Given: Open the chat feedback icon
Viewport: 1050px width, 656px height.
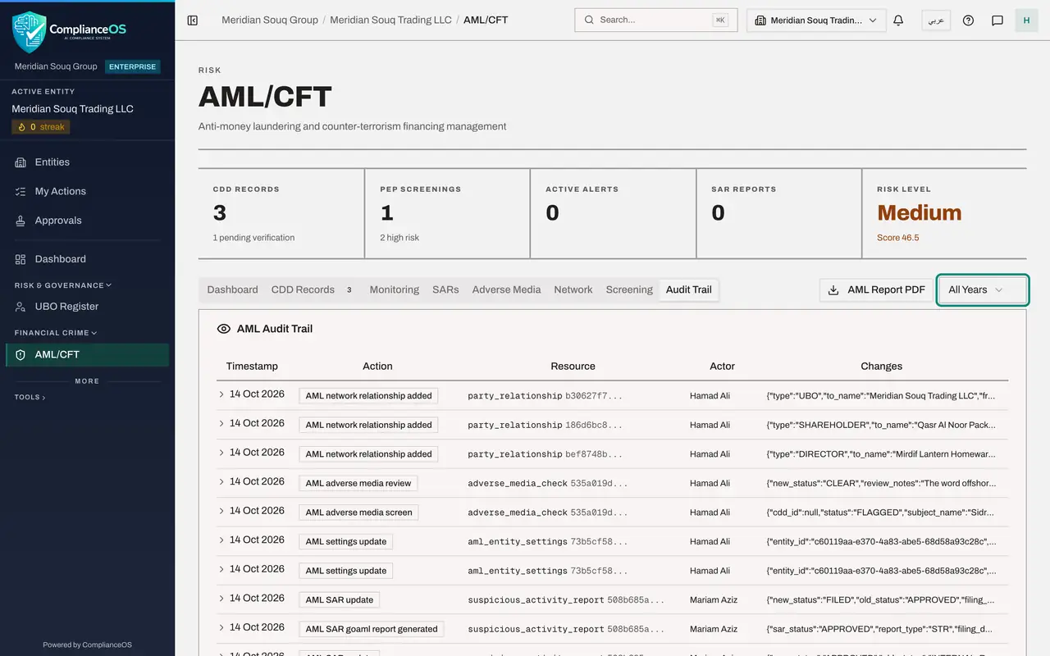Looking at the screenshot, I should (997, 20).
